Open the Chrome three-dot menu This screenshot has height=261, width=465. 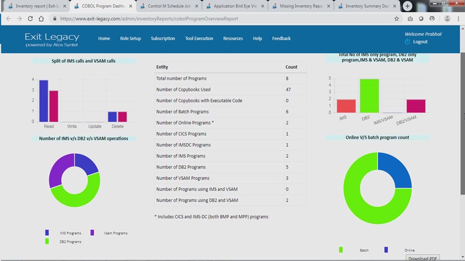(x=458, y=18)
